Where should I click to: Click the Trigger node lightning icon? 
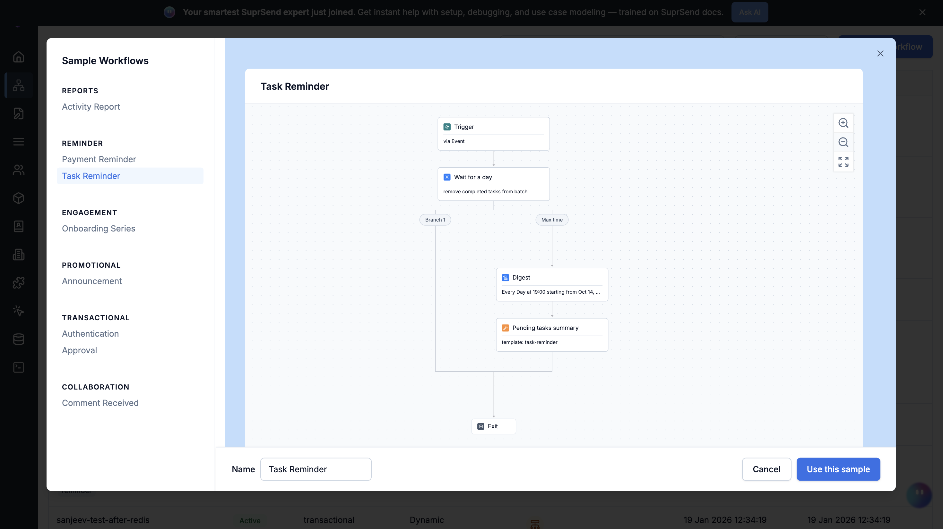click(446, 127)
